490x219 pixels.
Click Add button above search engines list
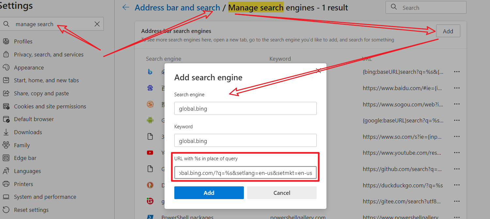click(448, 31)
